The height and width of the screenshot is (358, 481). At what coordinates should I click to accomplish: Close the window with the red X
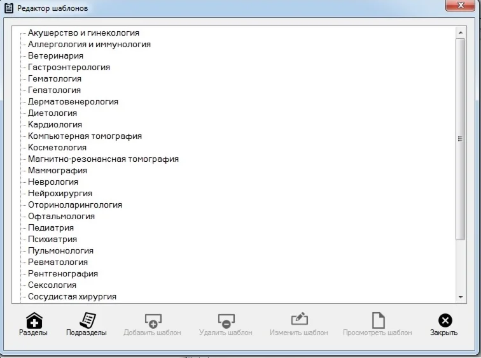460,5
